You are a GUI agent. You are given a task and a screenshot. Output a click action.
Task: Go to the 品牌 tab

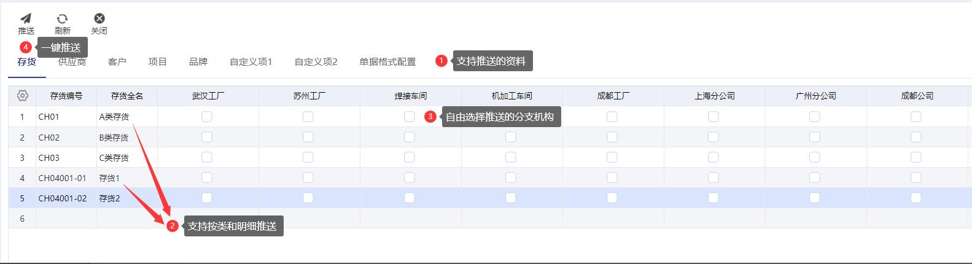[198, 61]
